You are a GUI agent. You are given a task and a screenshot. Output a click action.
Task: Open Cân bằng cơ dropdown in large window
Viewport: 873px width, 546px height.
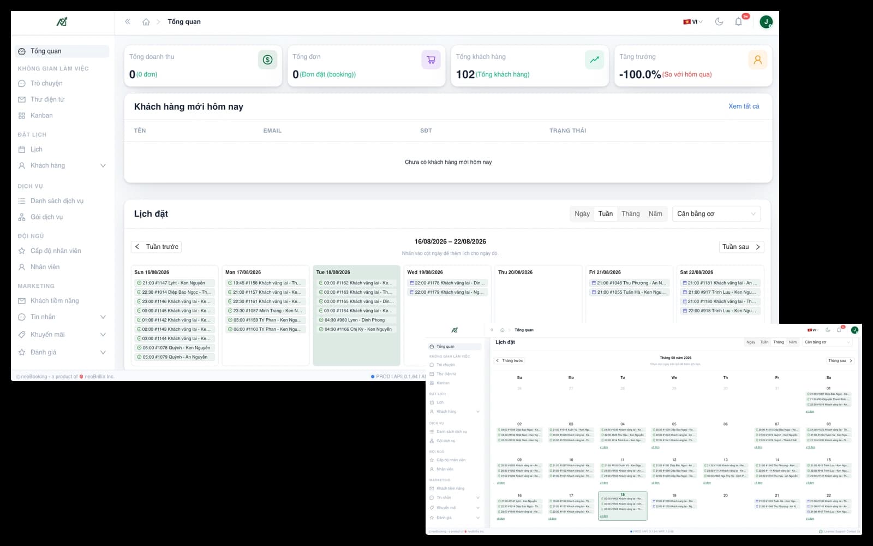[716, 214]
